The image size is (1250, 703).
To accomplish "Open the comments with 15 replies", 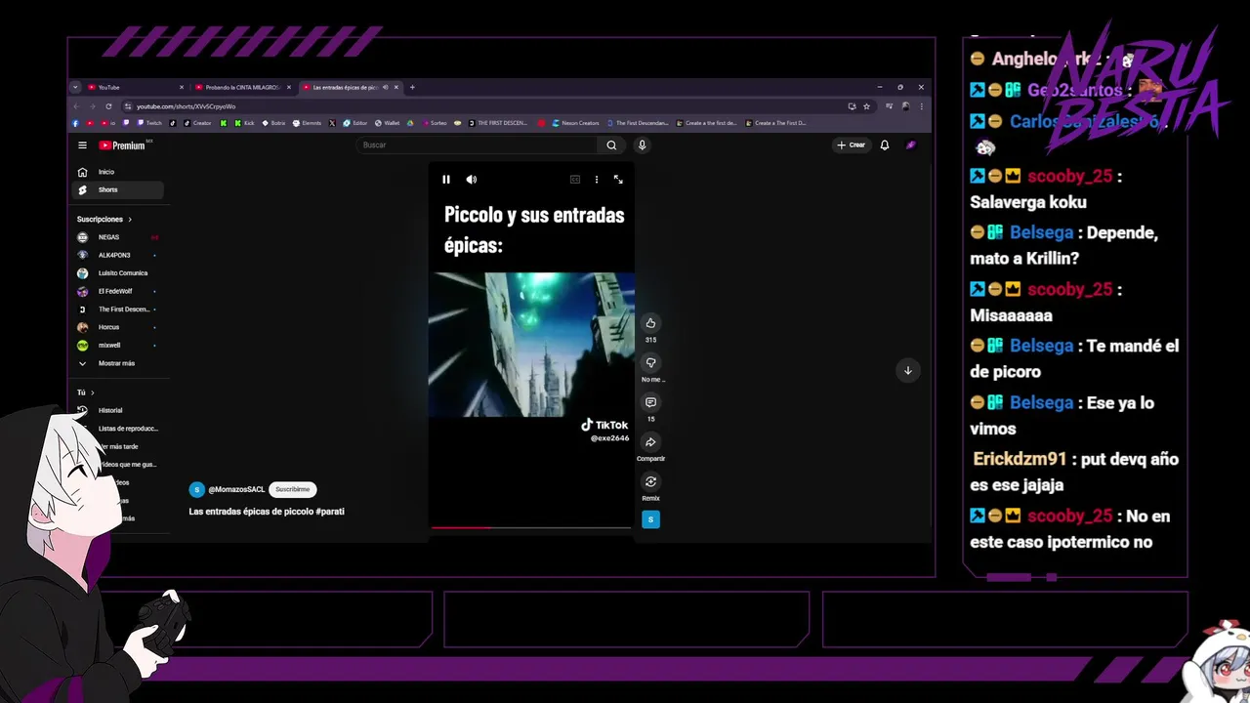I will tap(650, 402).
